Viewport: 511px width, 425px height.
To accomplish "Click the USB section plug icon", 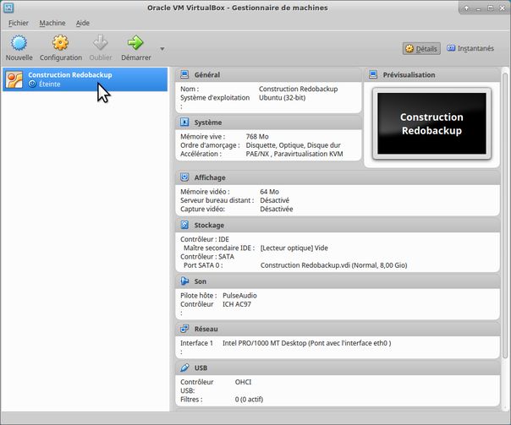I will click(x=184, y=368).
